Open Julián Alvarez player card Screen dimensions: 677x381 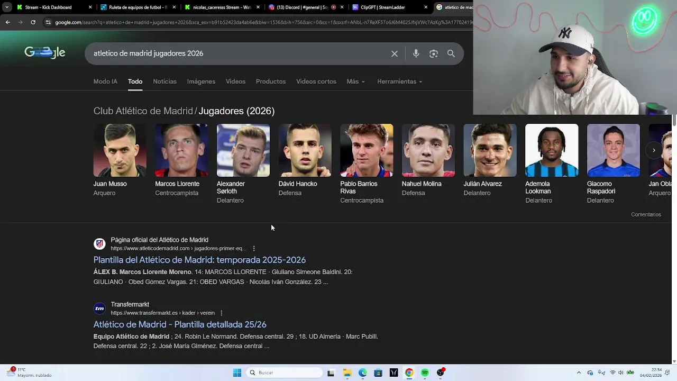point(490,160)
